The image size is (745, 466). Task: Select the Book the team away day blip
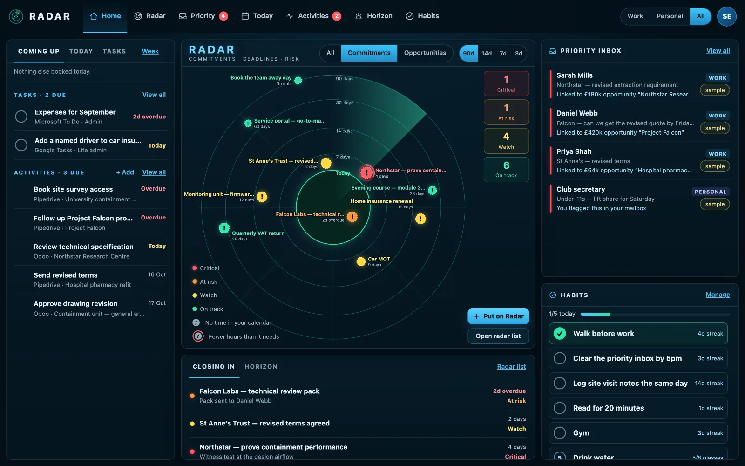click(x=298, y=80)
